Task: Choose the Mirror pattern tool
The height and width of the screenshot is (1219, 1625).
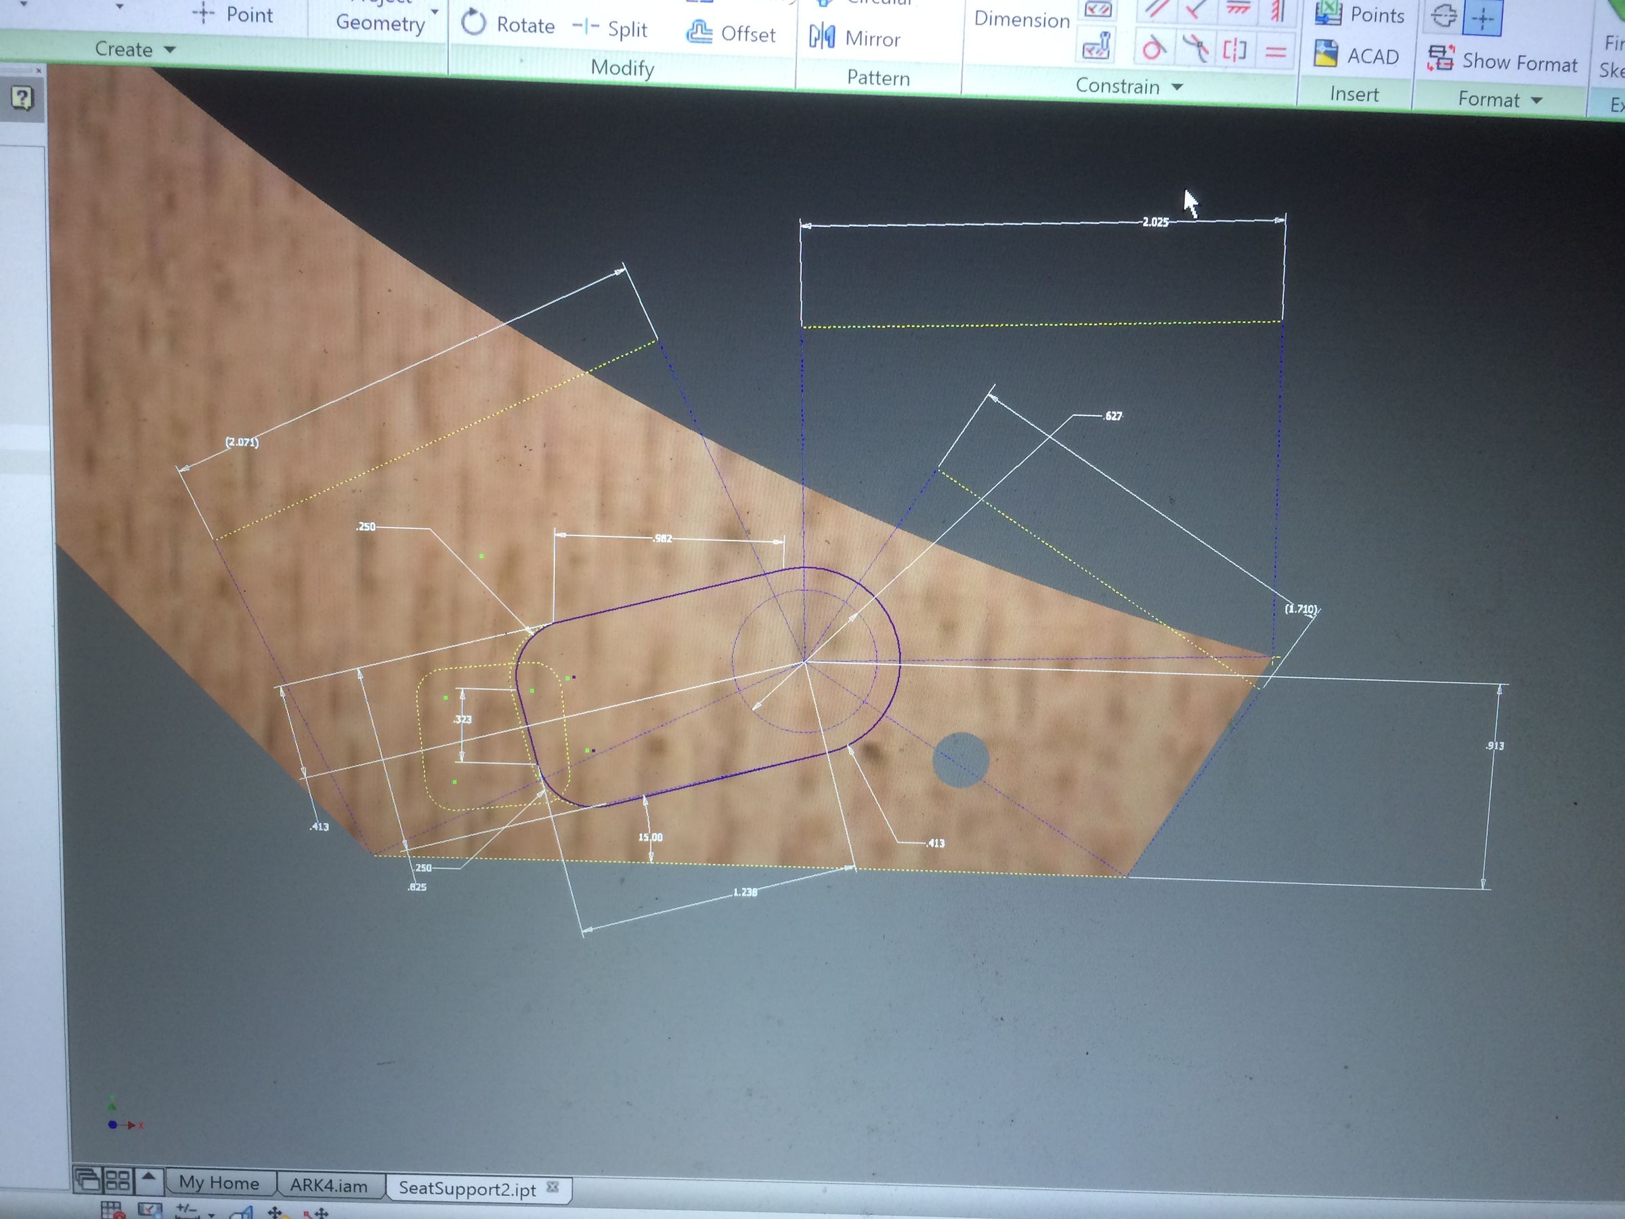Action: pyautogui.click(x=854, y=37)
